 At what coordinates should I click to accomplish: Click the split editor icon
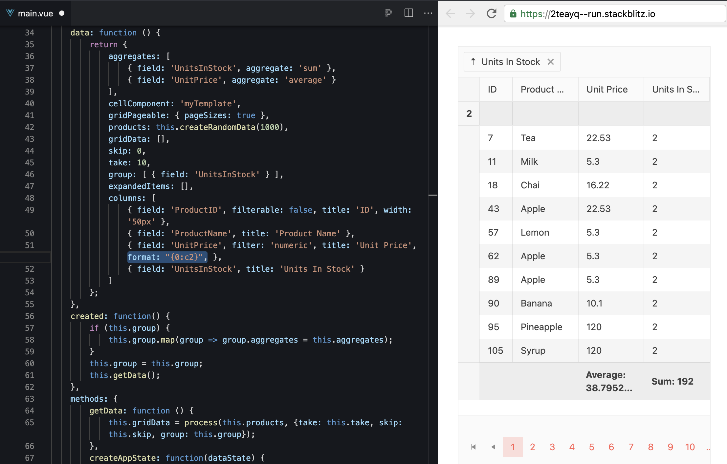[x=408, y=13]
